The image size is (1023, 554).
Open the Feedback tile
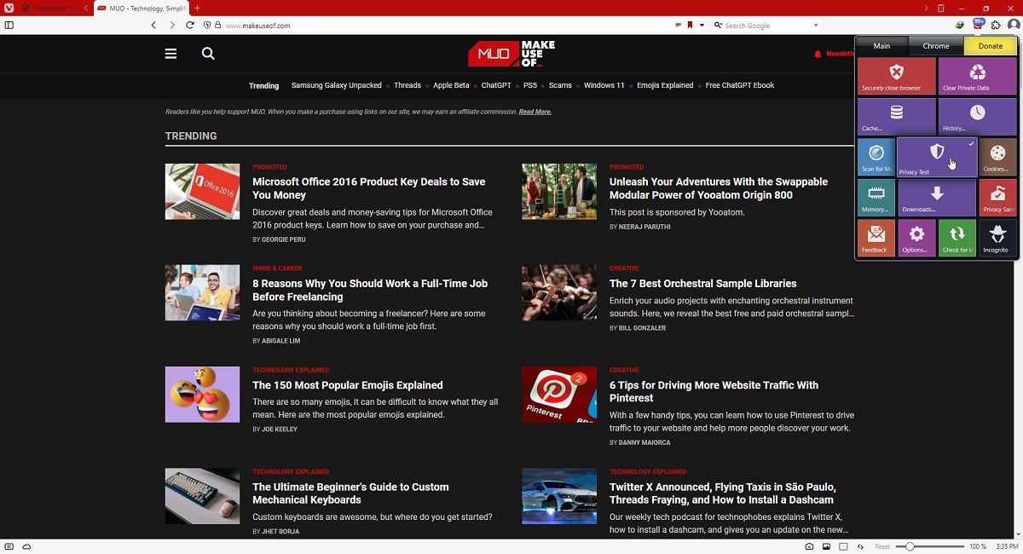876,238
